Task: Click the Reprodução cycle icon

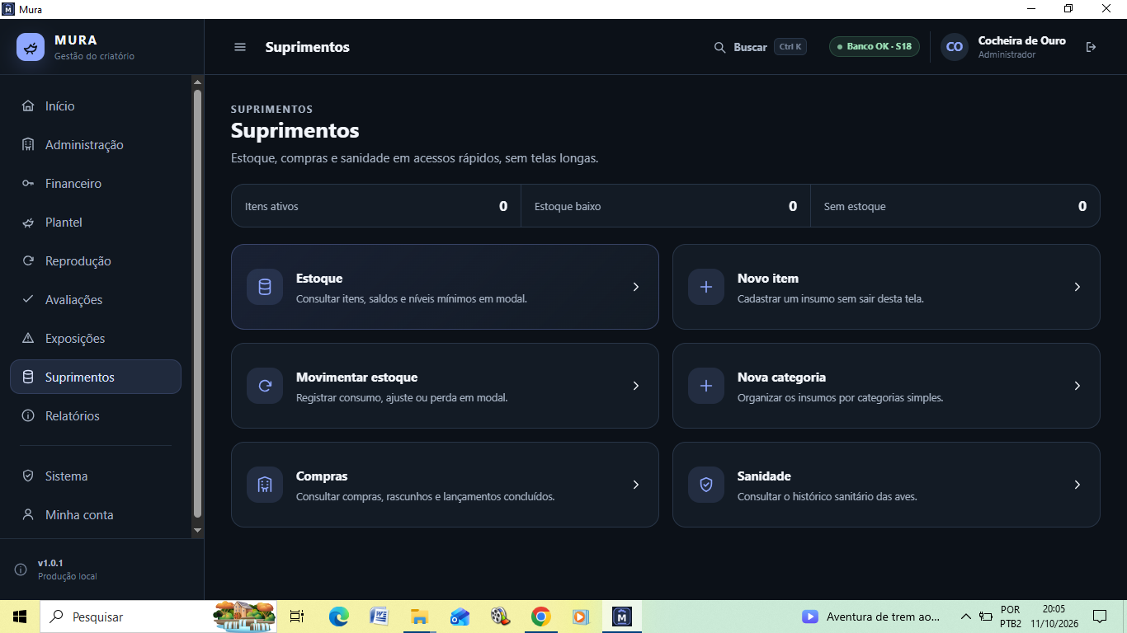Action: [x=28, y=260]
